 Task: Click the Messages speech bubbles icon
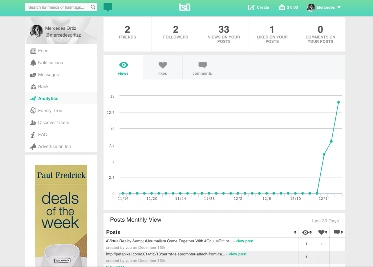(33, 75)
